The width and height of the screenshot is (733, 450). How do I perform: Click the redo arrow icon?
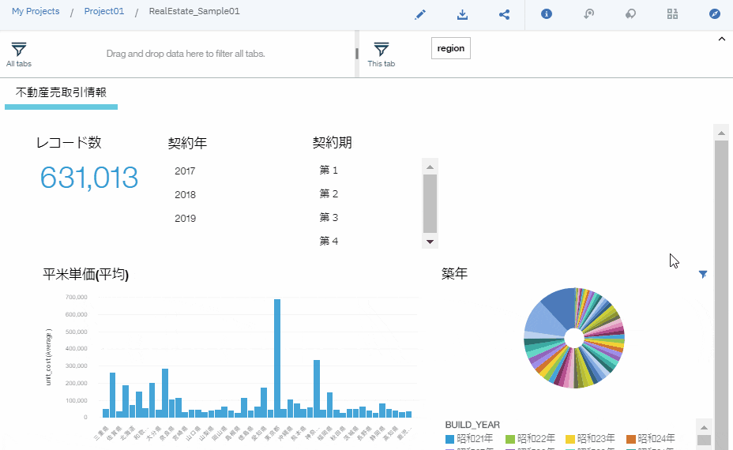(x=630, y=14)
